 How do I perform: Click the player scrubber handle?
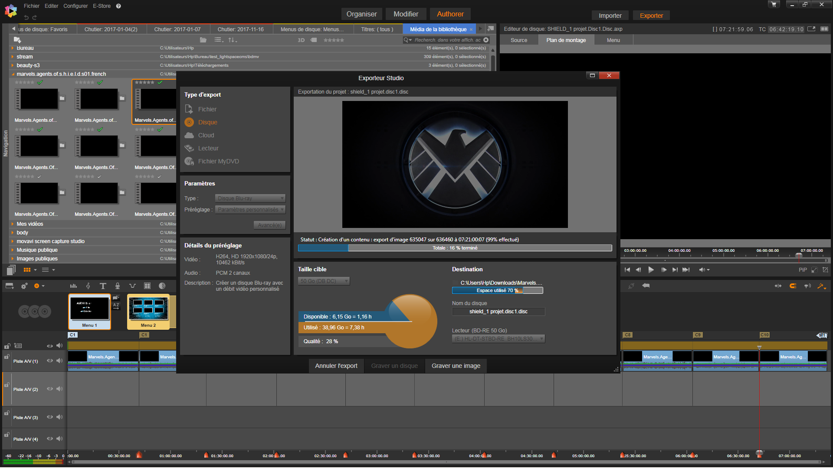click(x=799, y=256)
